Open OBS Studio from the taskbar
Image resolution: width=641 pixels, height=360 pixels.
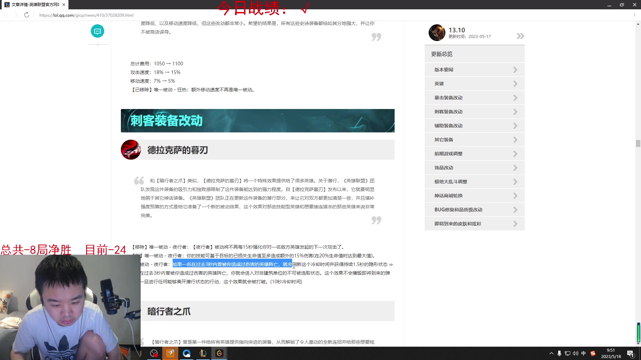tap(154, 353)
